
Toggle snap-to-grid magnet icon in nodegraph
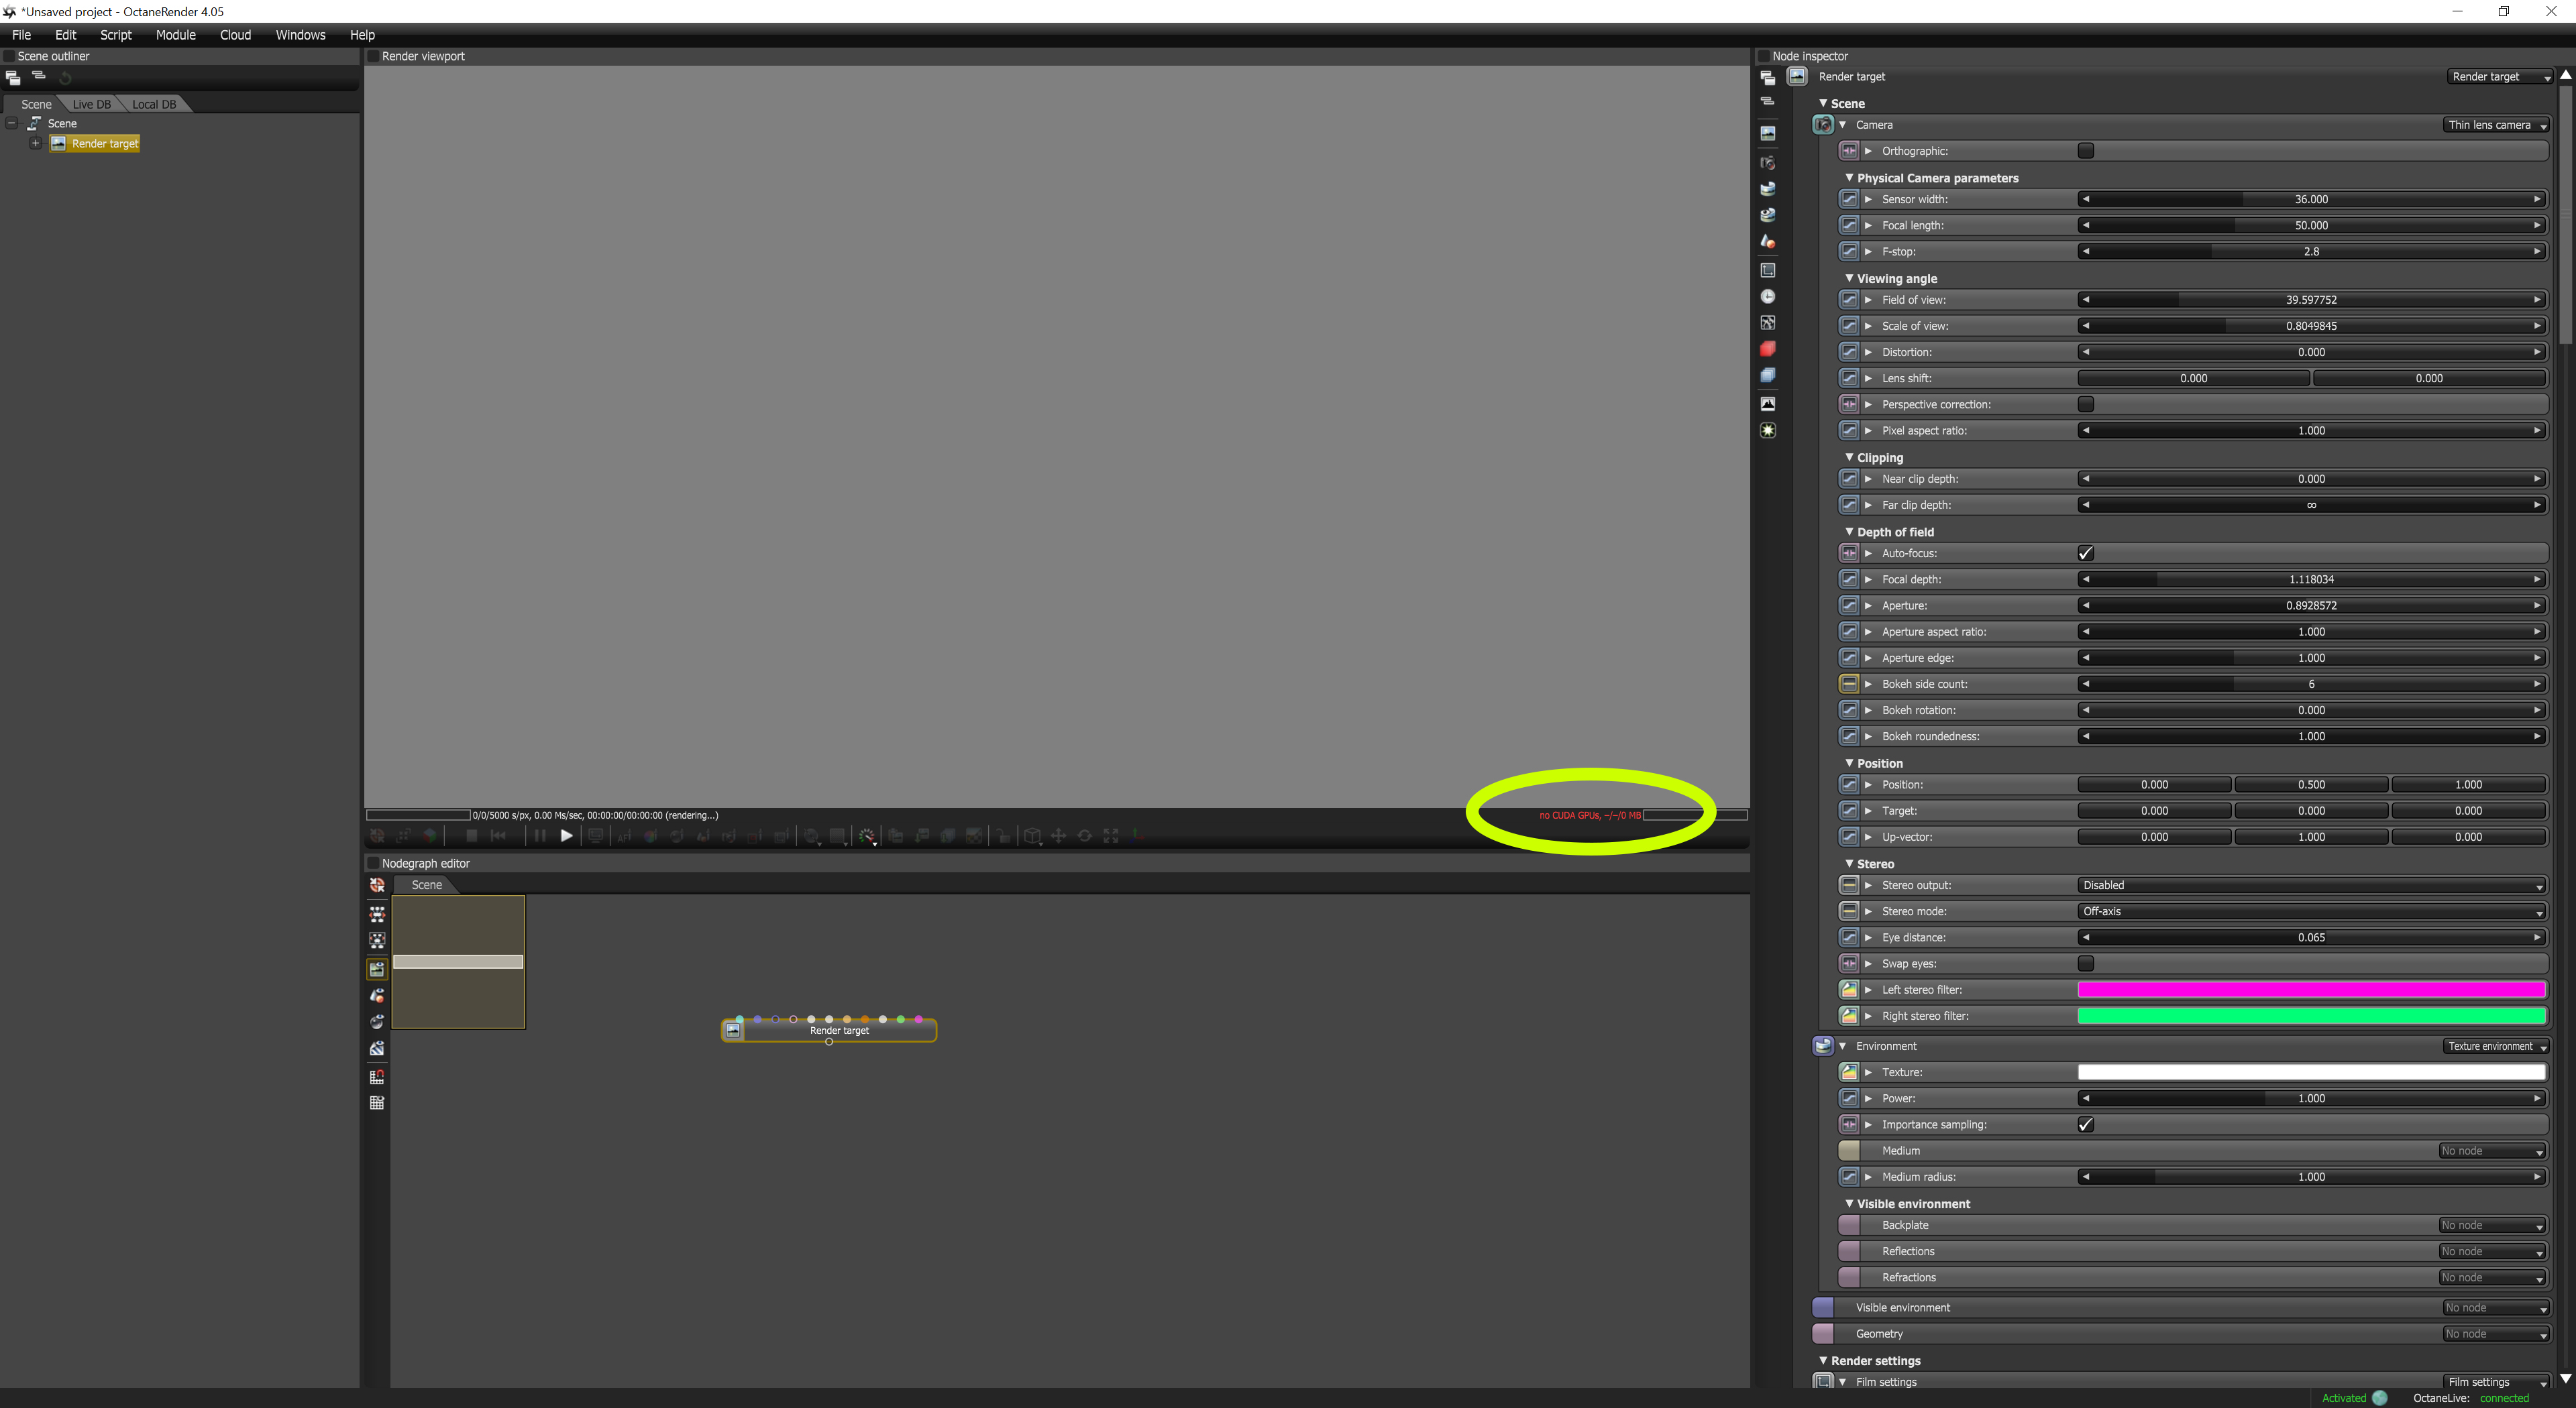pyautogui.click(x=377, y=1077)
